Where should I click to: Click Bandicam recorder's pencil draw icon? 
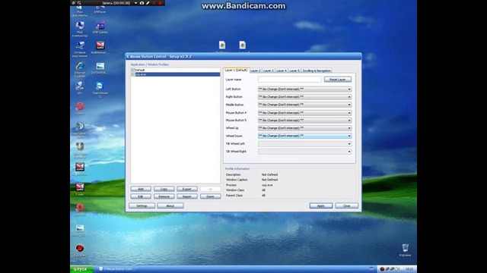(x=148, y=3)
